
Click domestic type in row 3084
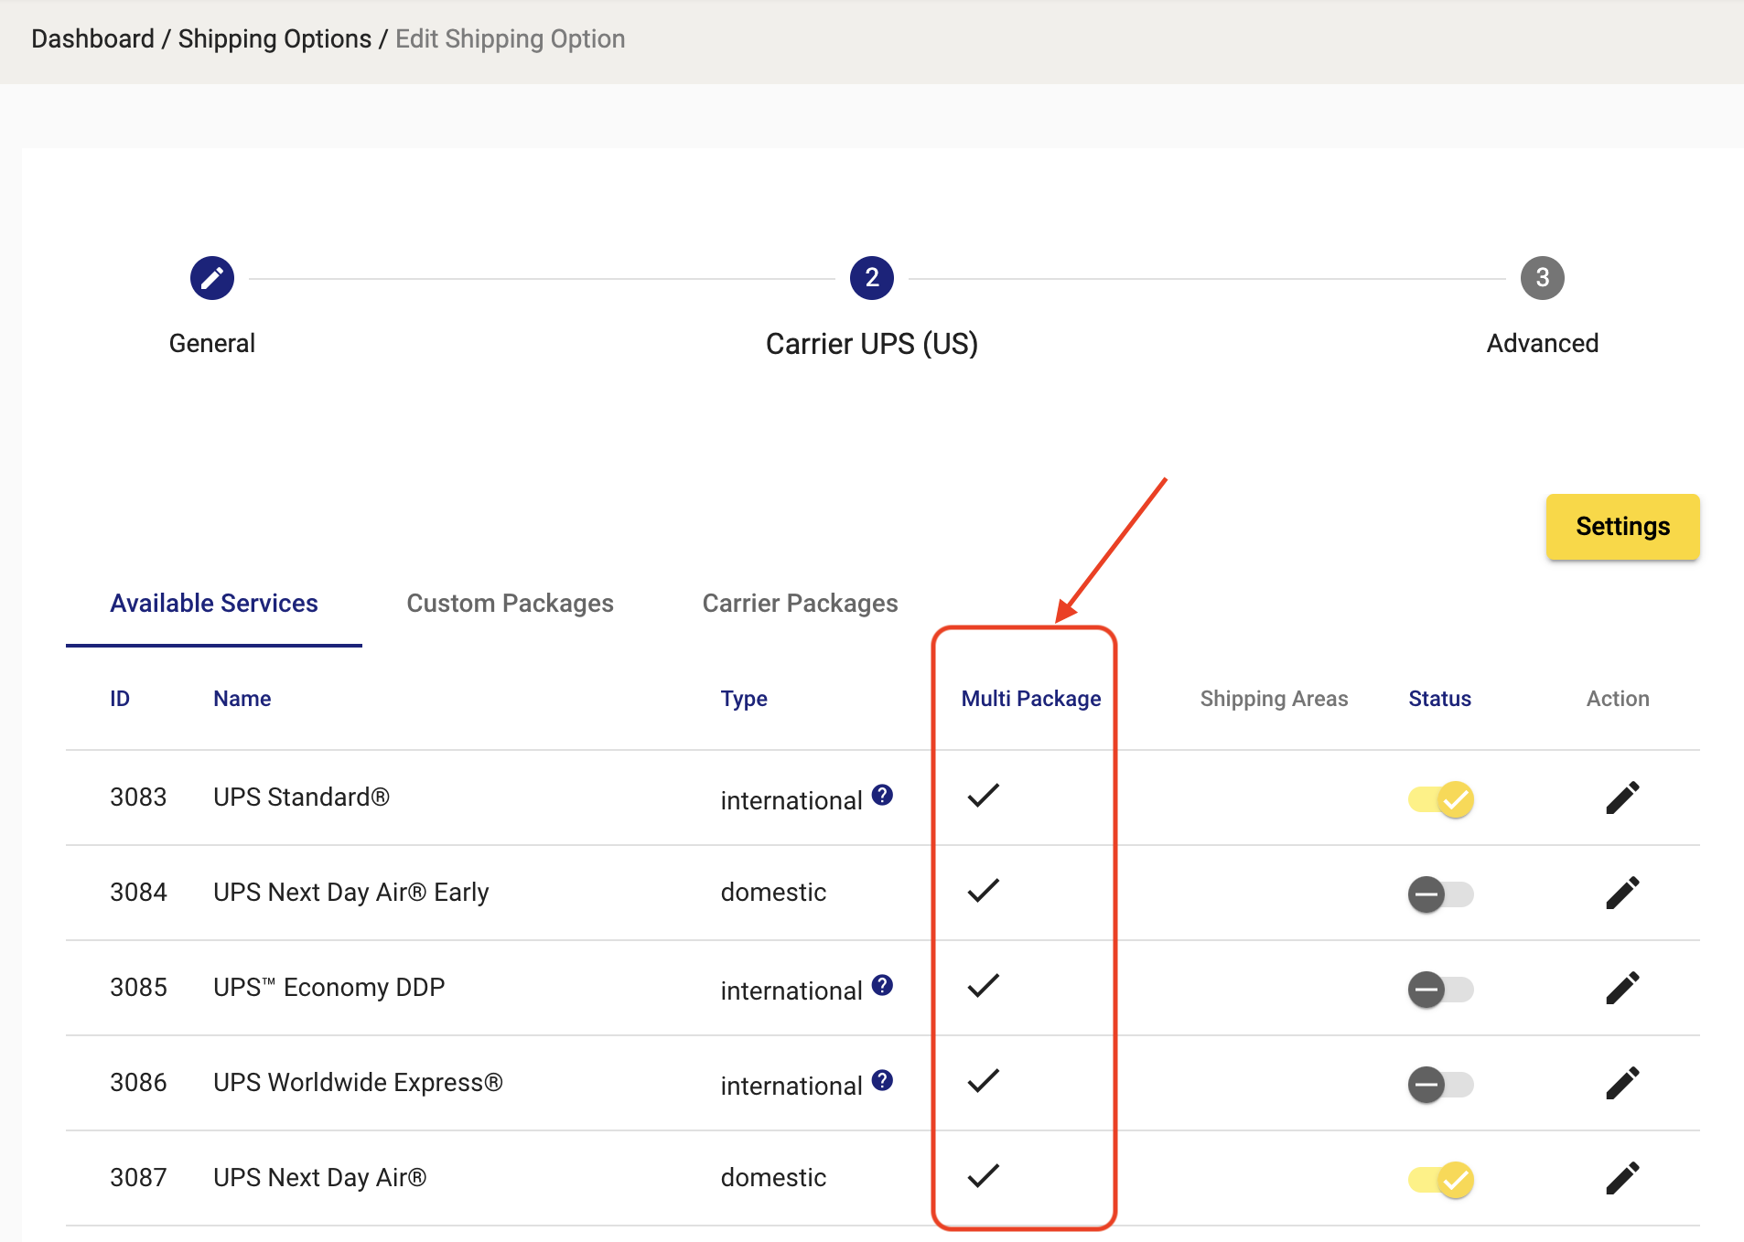coord(773,893)
